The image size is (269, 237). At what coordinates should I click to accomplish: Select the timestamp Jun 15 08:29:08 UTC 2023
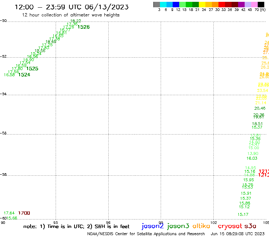(238, 234)
